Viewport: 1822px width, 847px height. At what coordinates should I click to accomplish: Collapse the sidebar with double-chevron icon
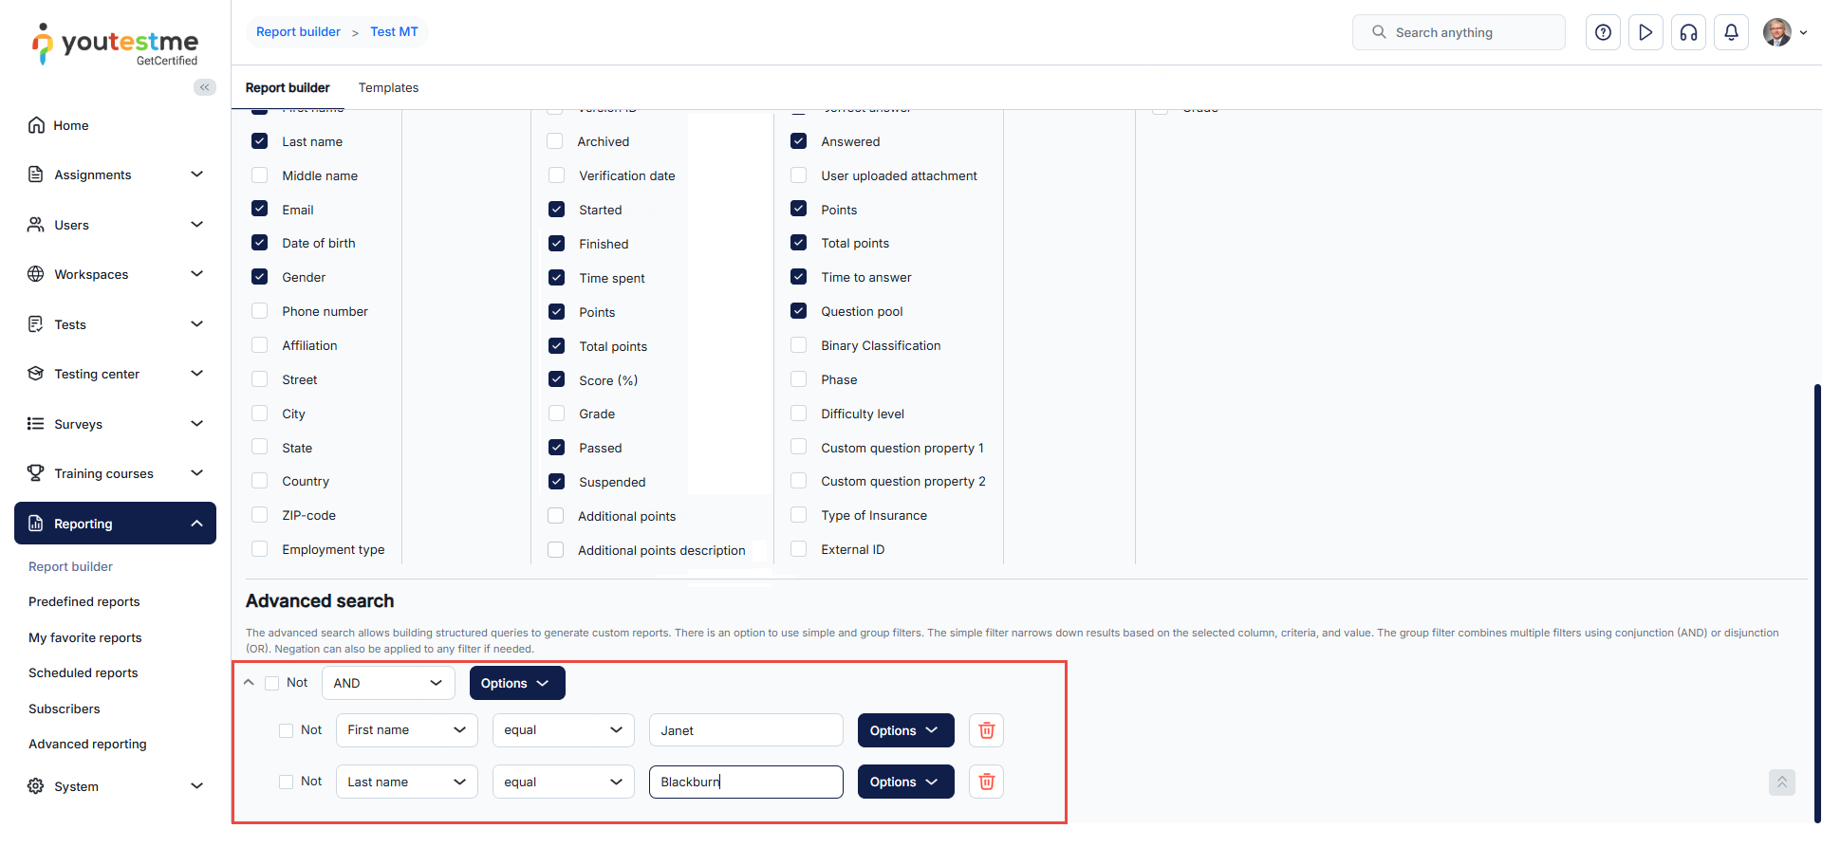pos(204,87)
